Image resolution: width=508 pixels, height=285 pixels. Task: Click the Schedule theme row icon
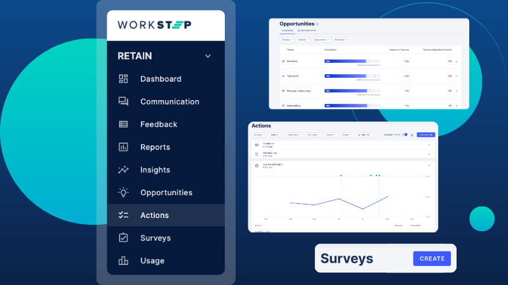tap(283, 61)
